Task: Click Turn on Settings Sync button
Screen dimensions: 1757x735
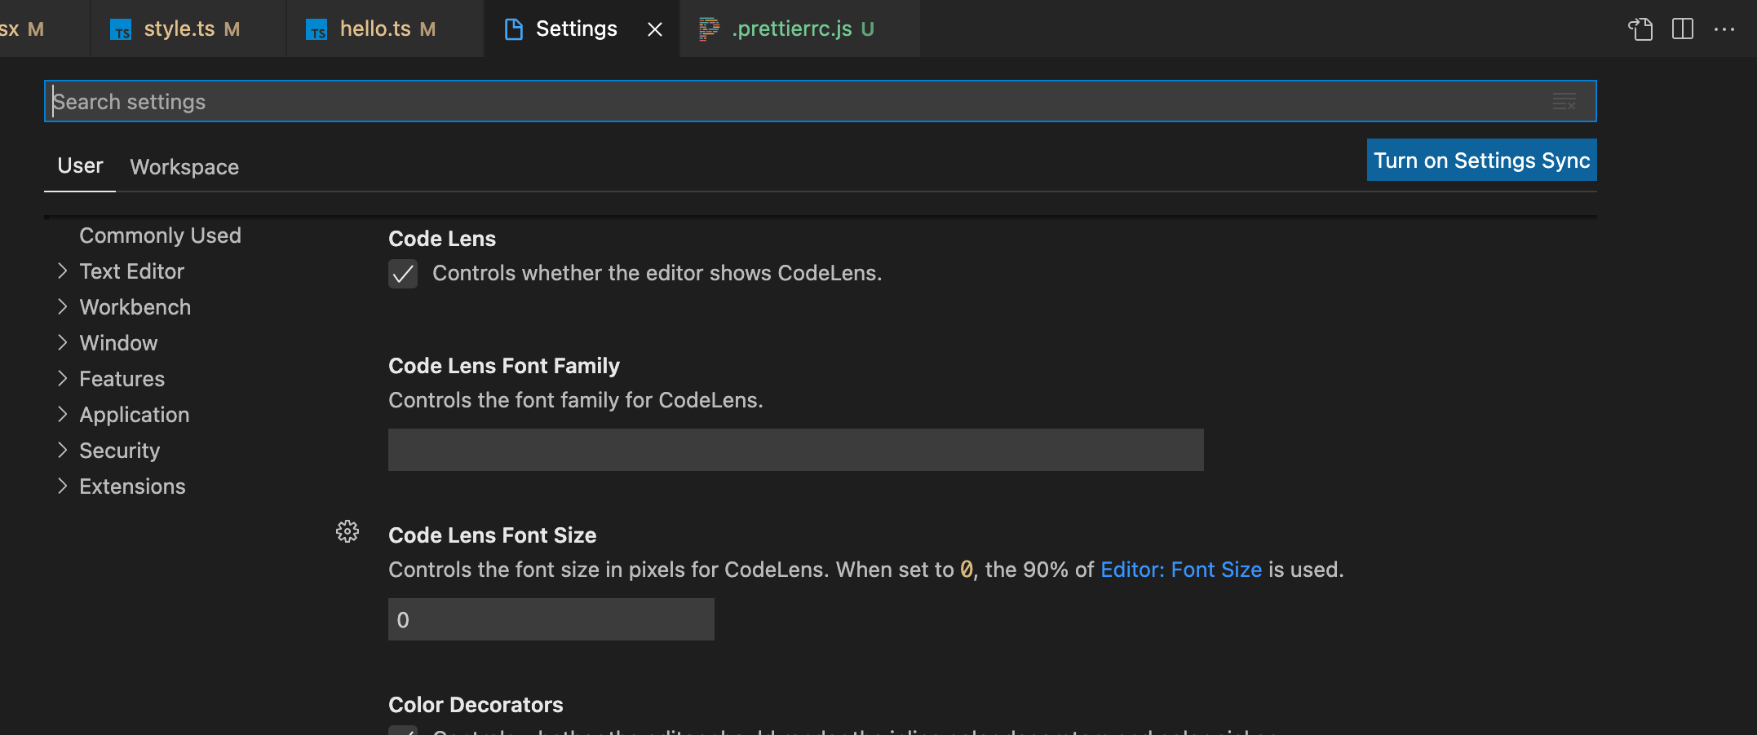Action: pyautogui.click(x=1481, y=161)
